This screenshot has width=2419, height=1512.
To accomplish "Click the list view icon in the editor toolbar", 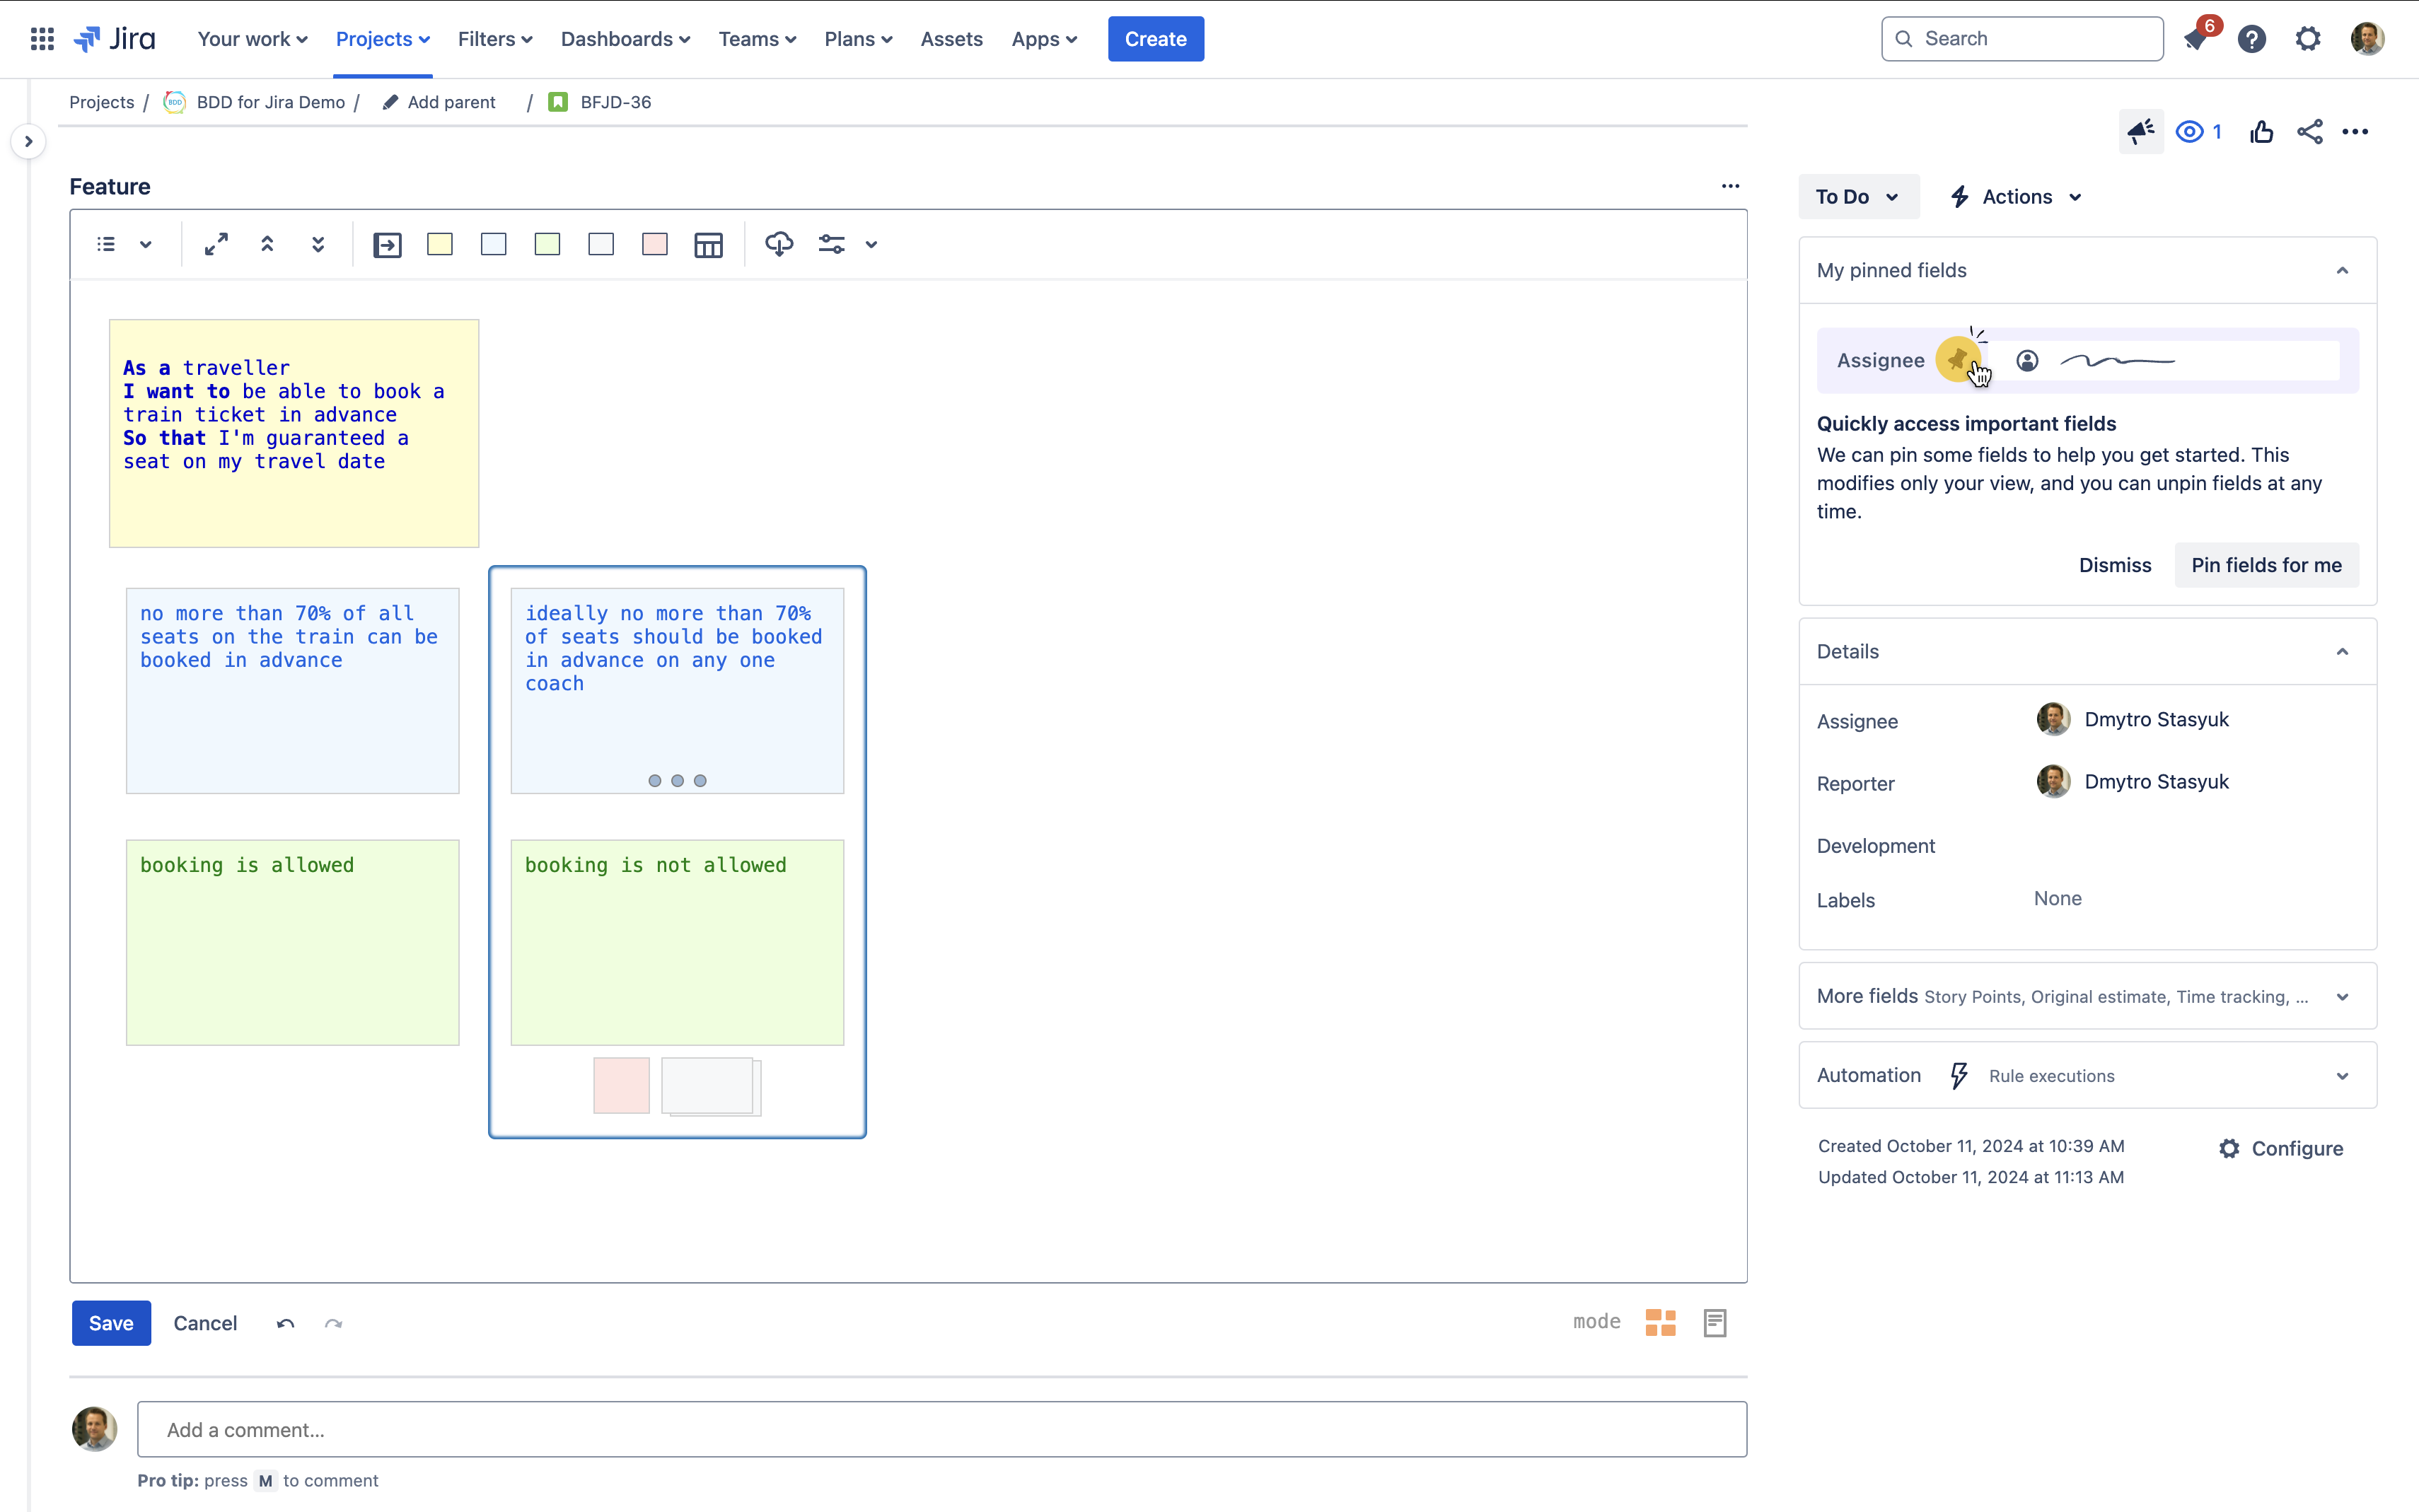I will (x=106, y=244).
